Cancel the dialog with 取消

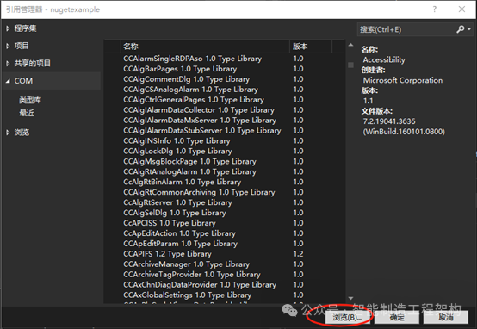[x=446, y=318]
